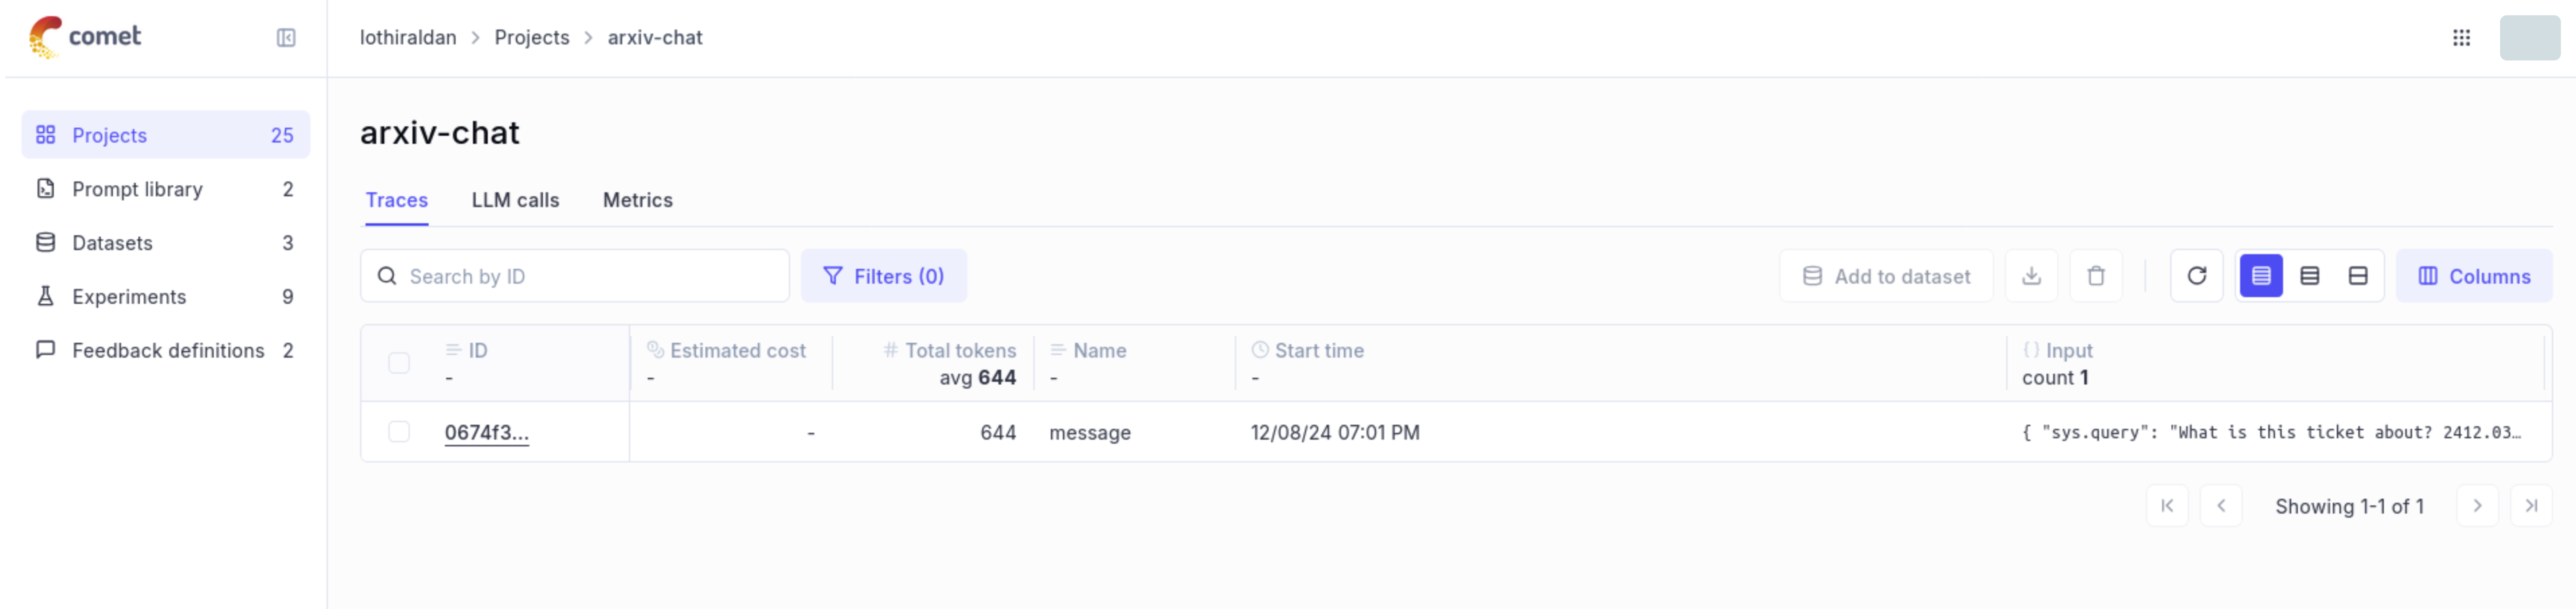
Task: Go to the next page arrow
Action: (x=2477, y=506)
